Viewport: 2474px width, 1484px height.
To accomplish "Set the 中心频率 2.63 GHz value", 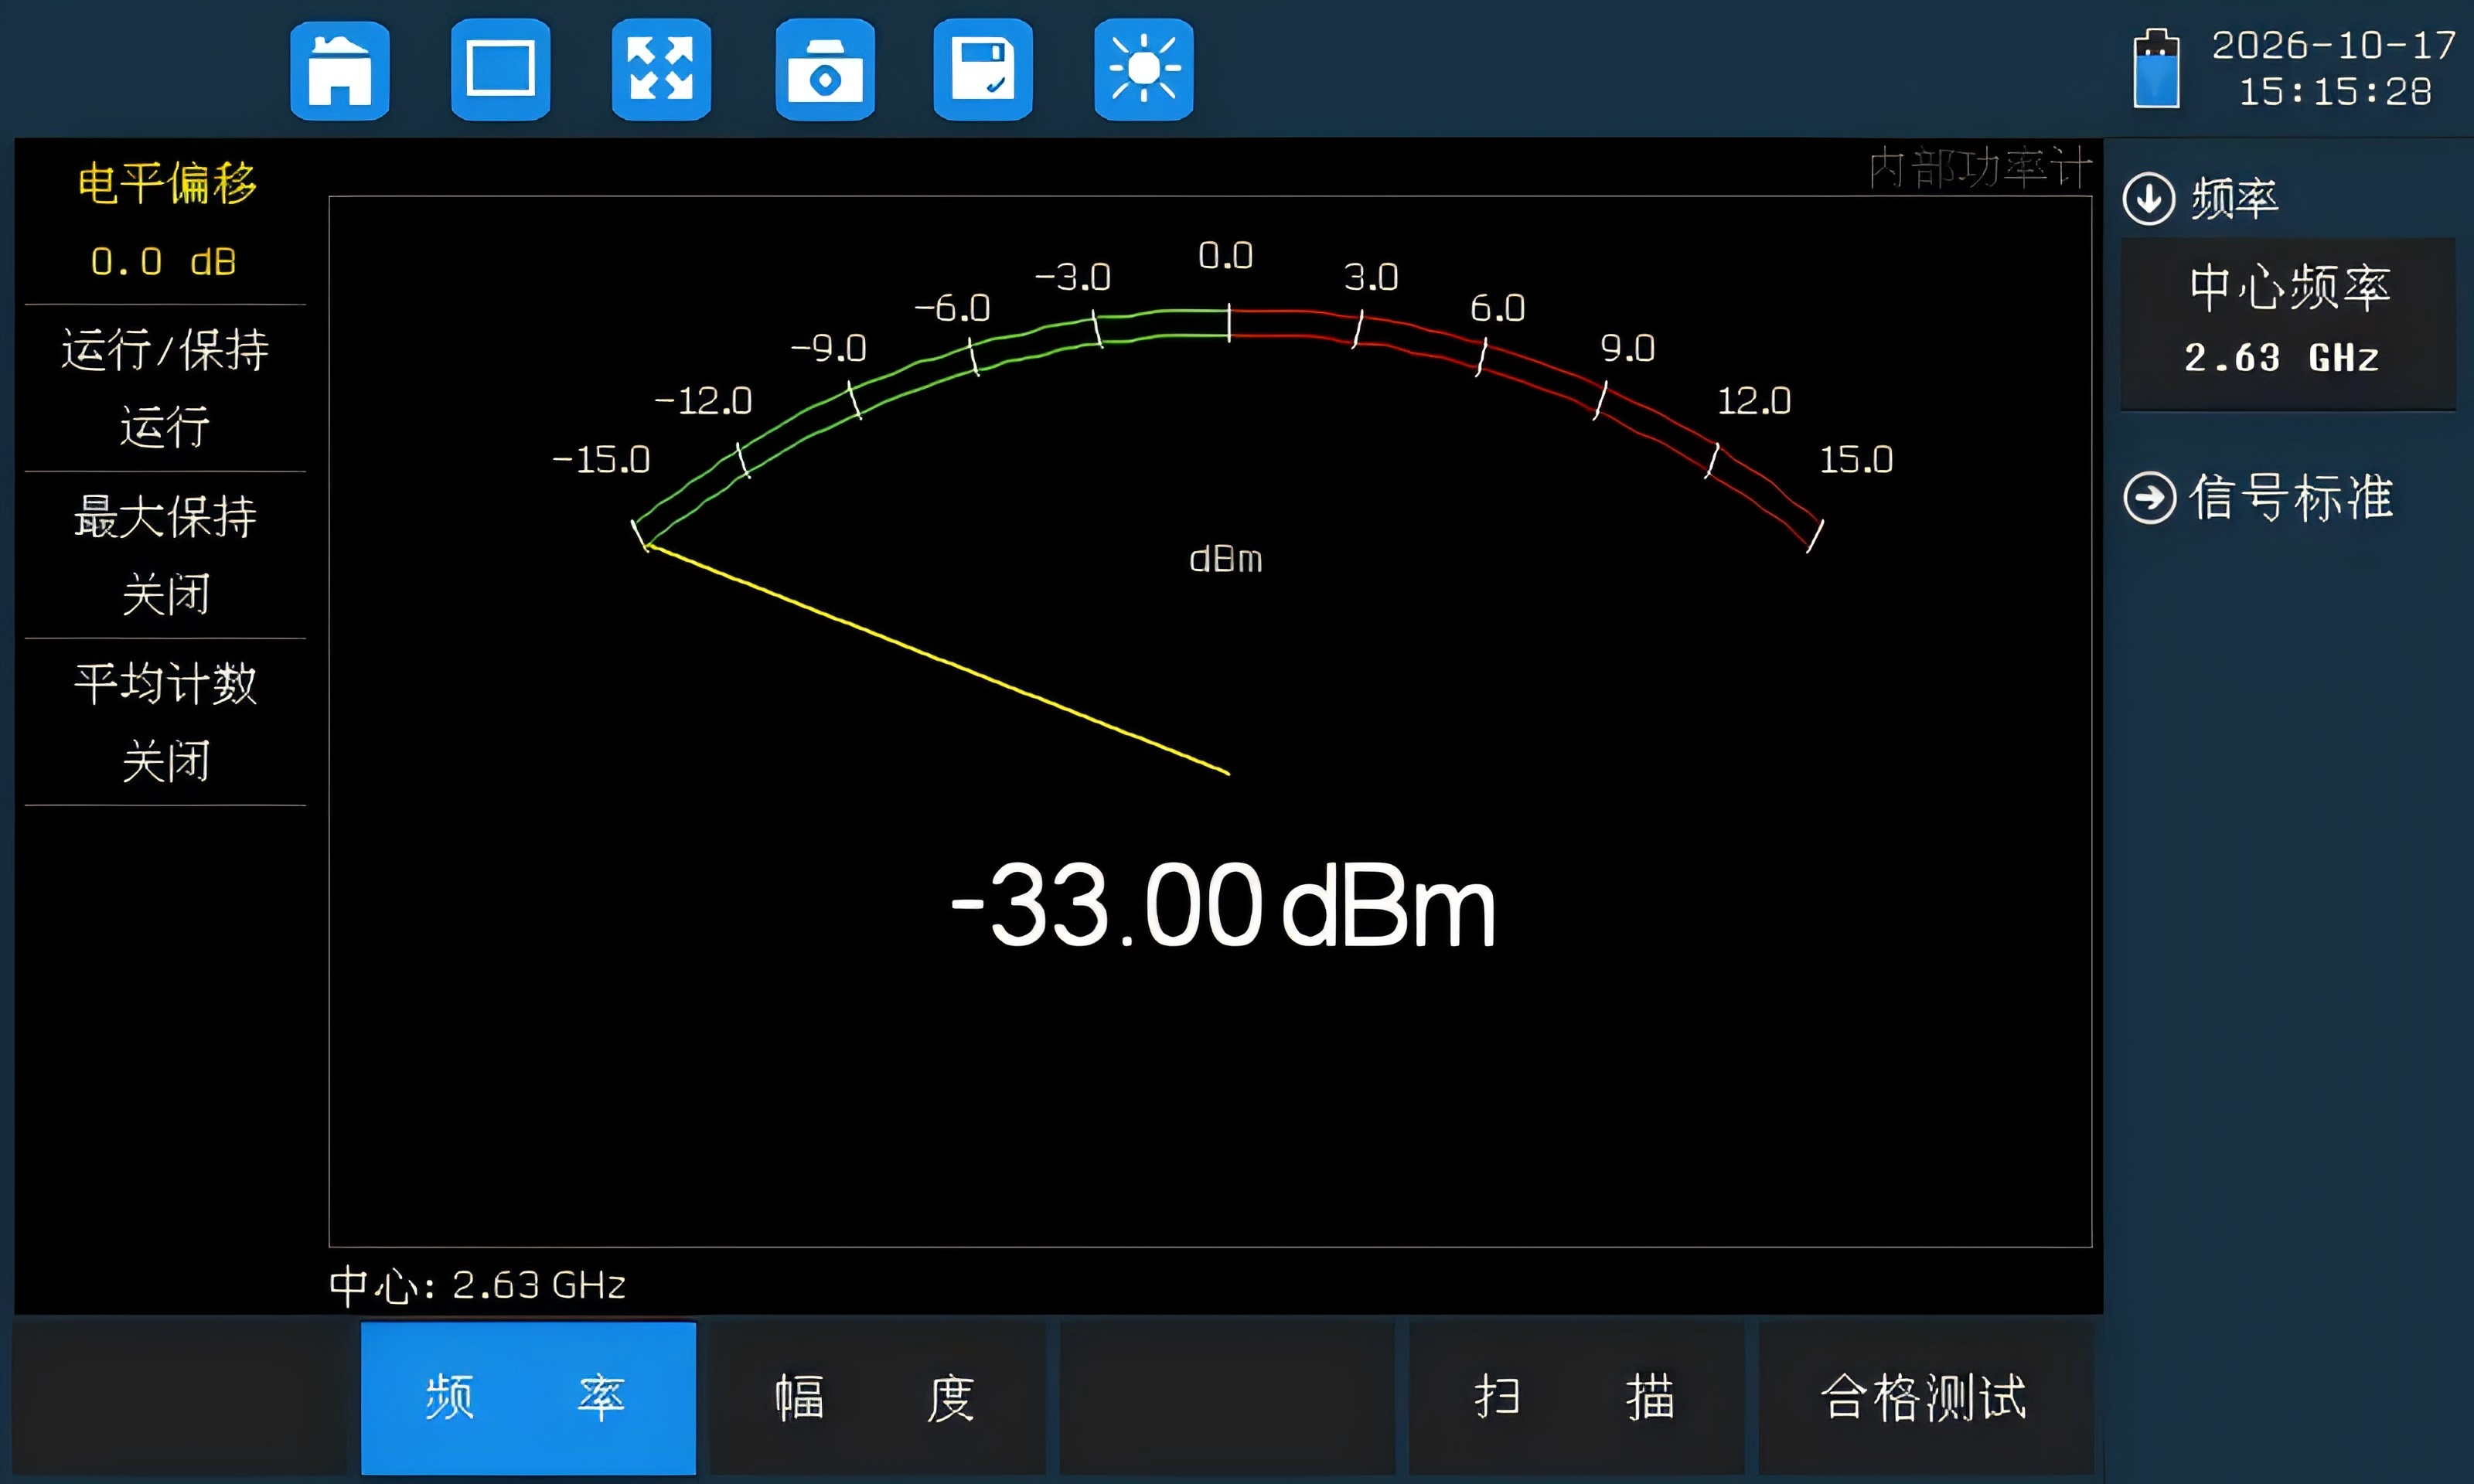I will pyautogui.click(x=2288, y=323).
